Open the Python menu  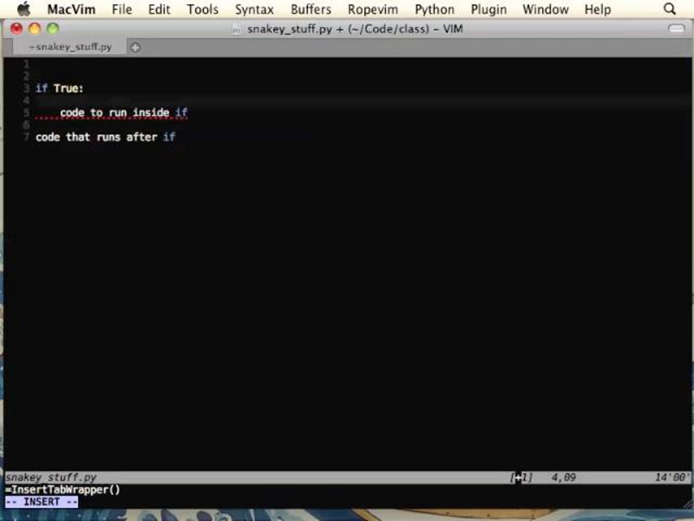(435, 10)
